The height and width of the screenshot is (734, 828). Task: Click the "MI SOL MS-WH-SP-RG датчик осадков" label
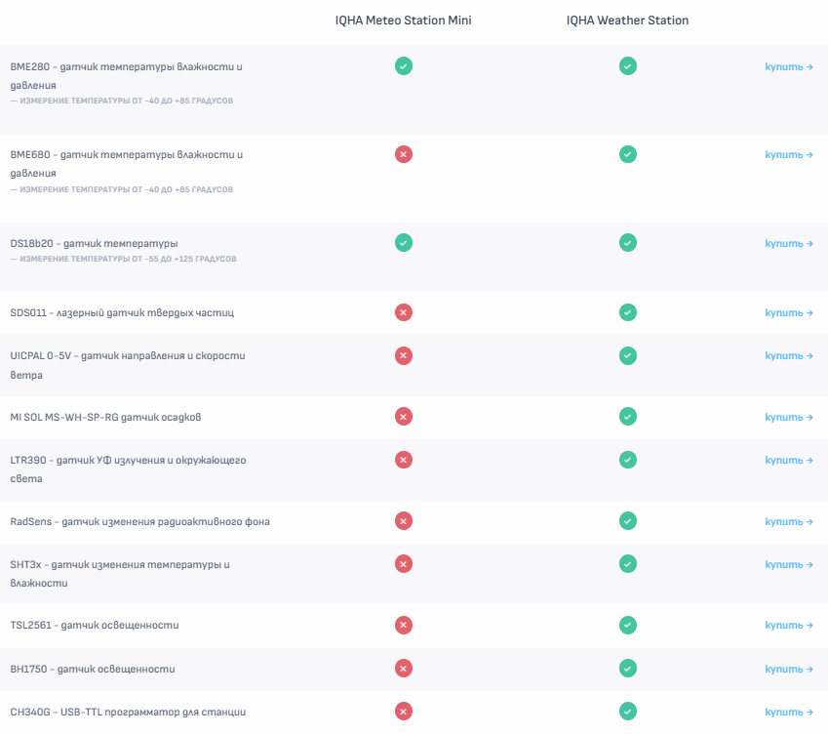pyautogui.click(x=105, y=418)
